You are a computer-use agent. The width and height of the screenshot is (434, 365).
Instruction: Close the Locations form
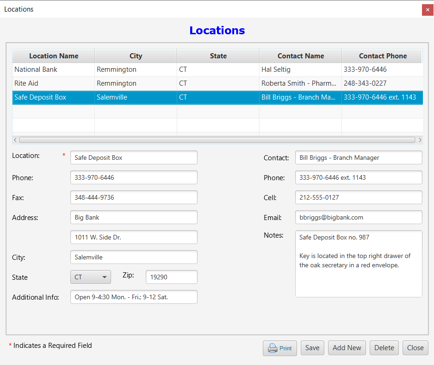pos(415,348)
